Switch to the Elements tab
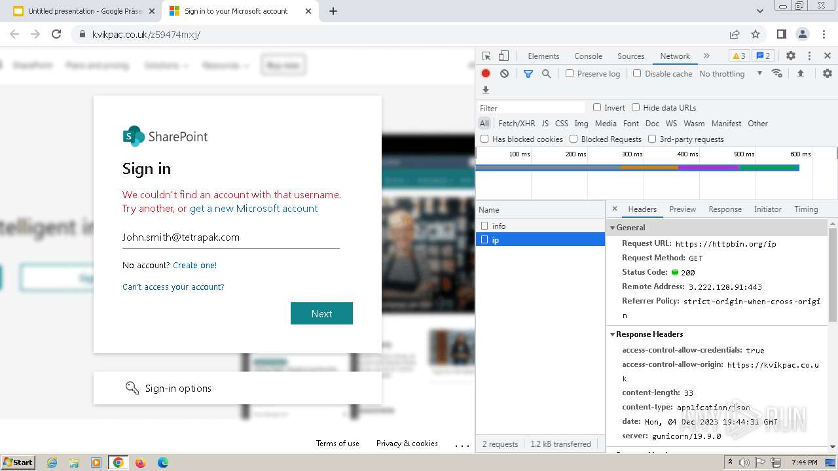Viewport: 838px width, 471px height. click(x=543, y=56)
